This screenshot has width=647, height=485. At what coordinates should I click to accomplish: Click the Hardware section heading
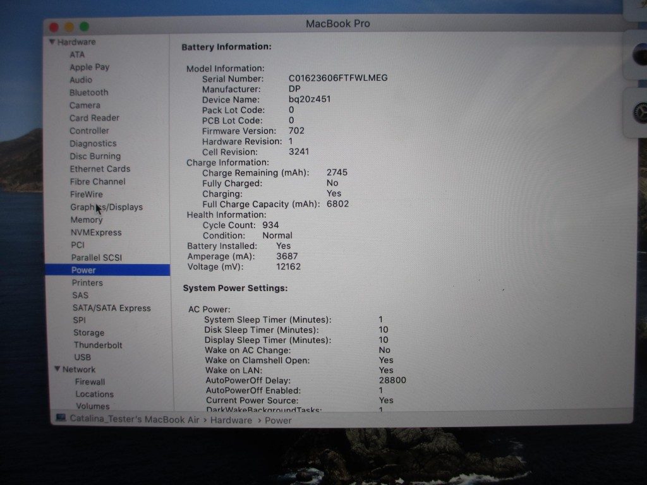pyautogui.click(x=76, y=42)
